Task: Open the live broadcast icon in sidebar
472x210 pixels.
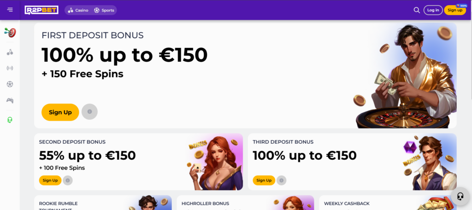Action: [10, 68]
